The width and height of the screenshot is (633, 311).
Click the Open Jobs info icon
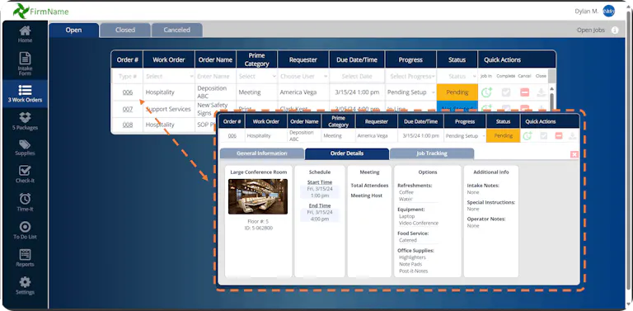614,31
